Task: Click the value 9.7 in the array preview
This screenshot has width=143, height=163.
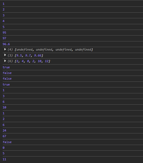Action: tap(28, 55)
